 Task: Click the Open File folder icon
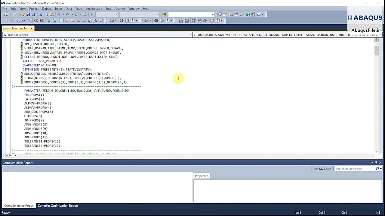pos(22,14)
